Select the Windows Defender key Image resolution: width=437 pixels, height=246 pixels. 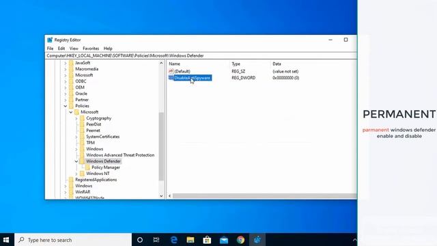click(103, 161)
